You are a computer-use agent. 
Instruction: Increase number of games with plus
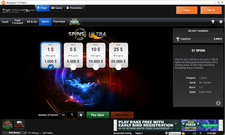click(x=81, y=115)
